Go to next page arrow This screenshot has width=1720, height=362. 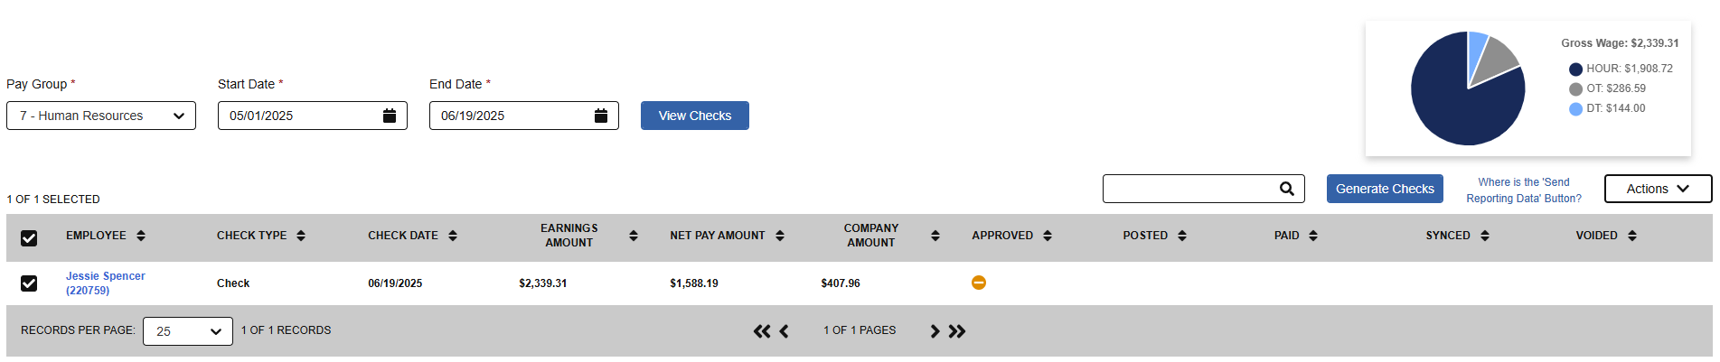click(x=935, y=331)
